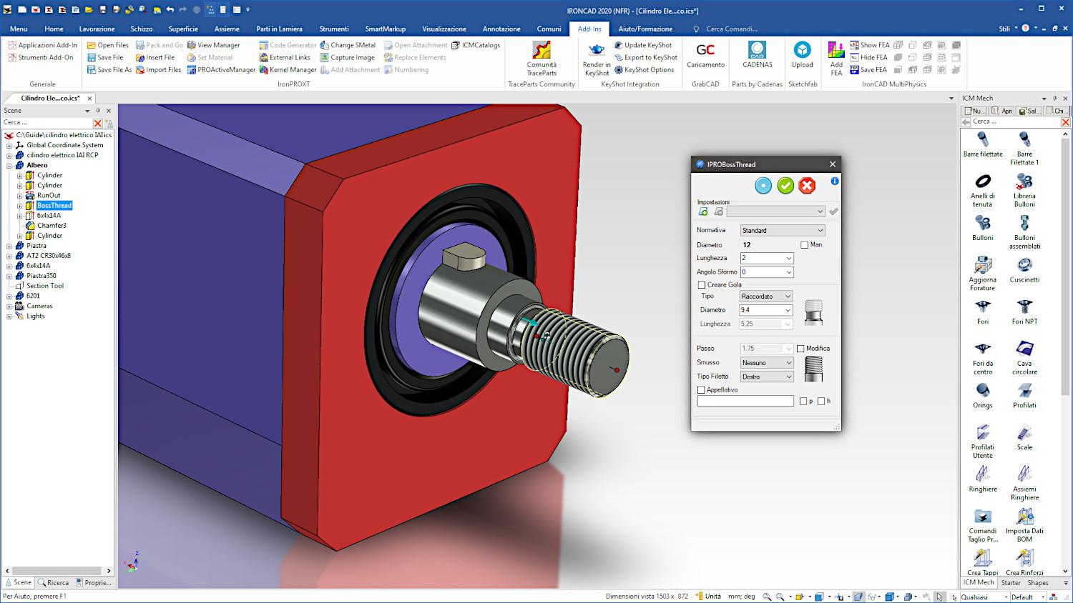Toggle the Modifica checkbox next to Passo

click(x=800, y=349)
